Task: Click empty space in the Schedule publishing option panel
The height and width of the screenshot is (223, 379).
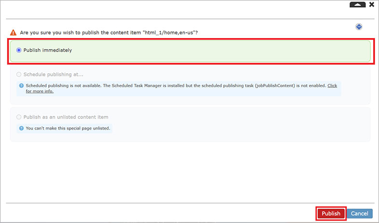Action: (217, 74)
